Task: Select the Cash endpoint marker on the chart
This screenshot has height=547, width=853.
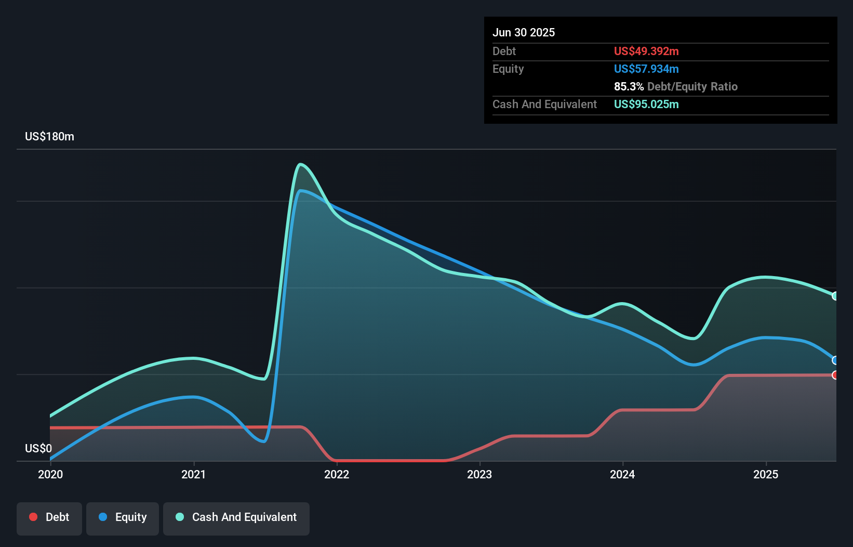Action: 835,296
